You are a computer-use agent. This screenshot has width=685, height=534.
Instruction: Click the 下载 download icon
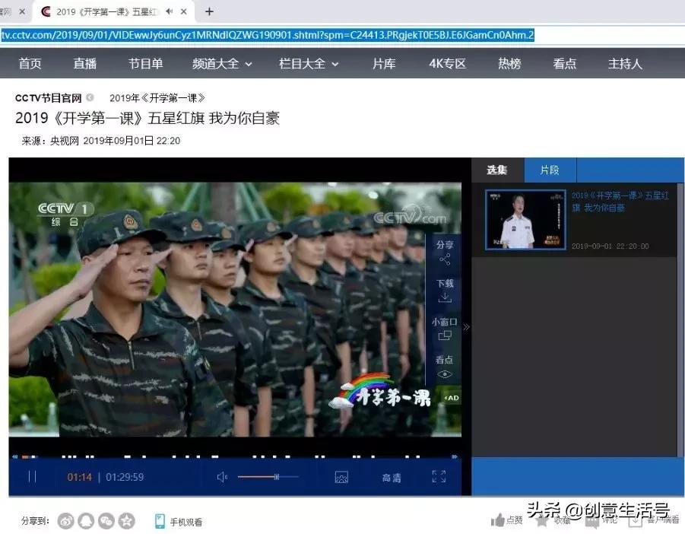coord(443,290)
